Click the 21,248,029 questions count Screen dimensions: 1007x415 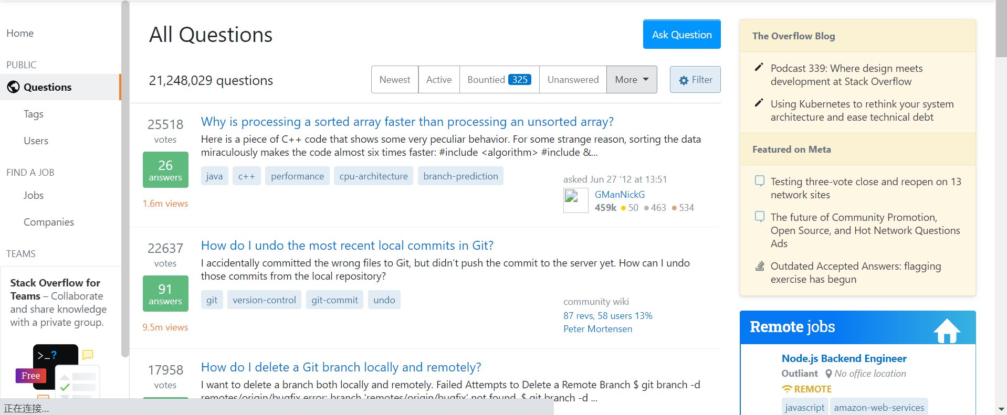click(x=211, y=80)
